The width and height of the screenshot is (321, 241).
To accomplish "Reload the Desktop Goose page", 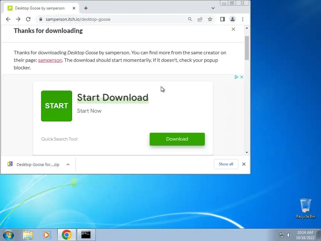I will (x=28, y=19).
